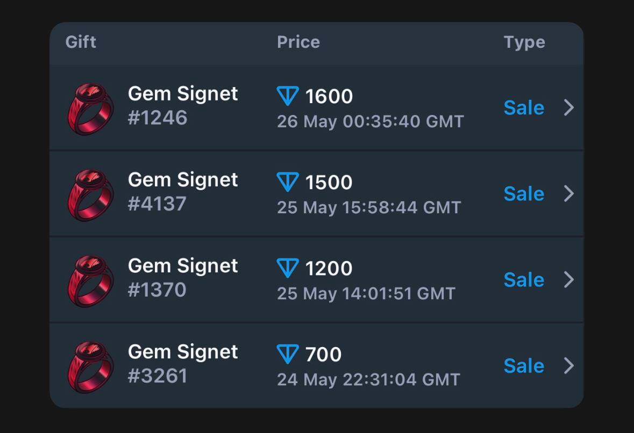Click the TON icon next to 1600

point(288,96)
